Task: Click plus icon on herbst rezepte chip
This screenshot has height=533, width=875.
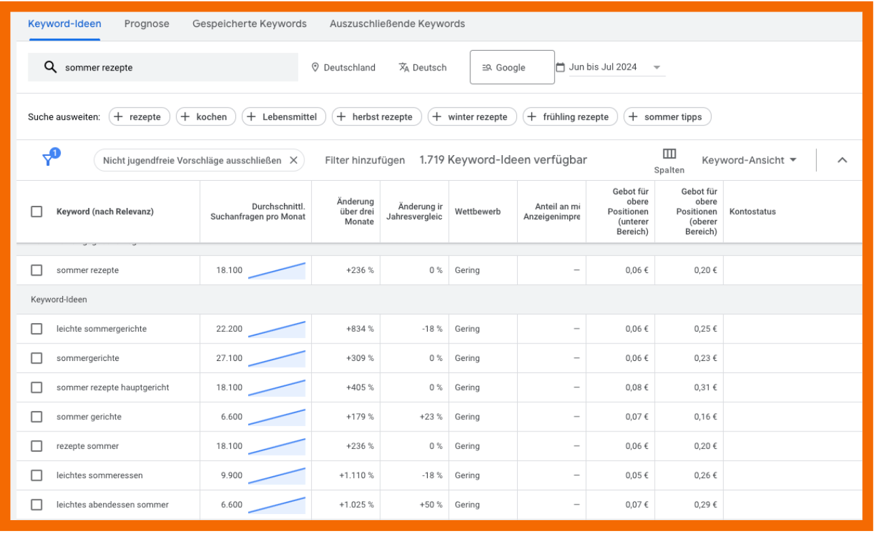Action: (x=342, y=116)
